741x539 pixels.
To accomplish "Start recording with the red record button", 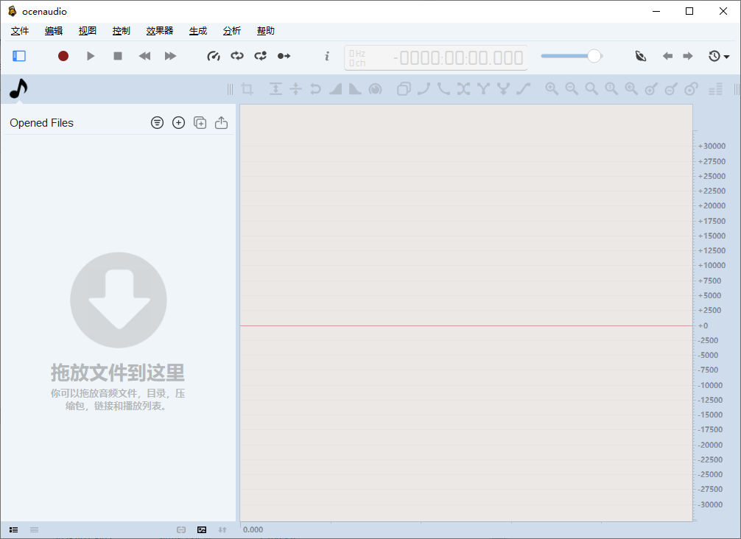I will tap(63, 56).
